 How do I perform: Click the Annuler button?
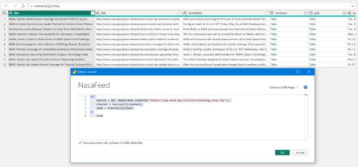(x=300, y=152)
